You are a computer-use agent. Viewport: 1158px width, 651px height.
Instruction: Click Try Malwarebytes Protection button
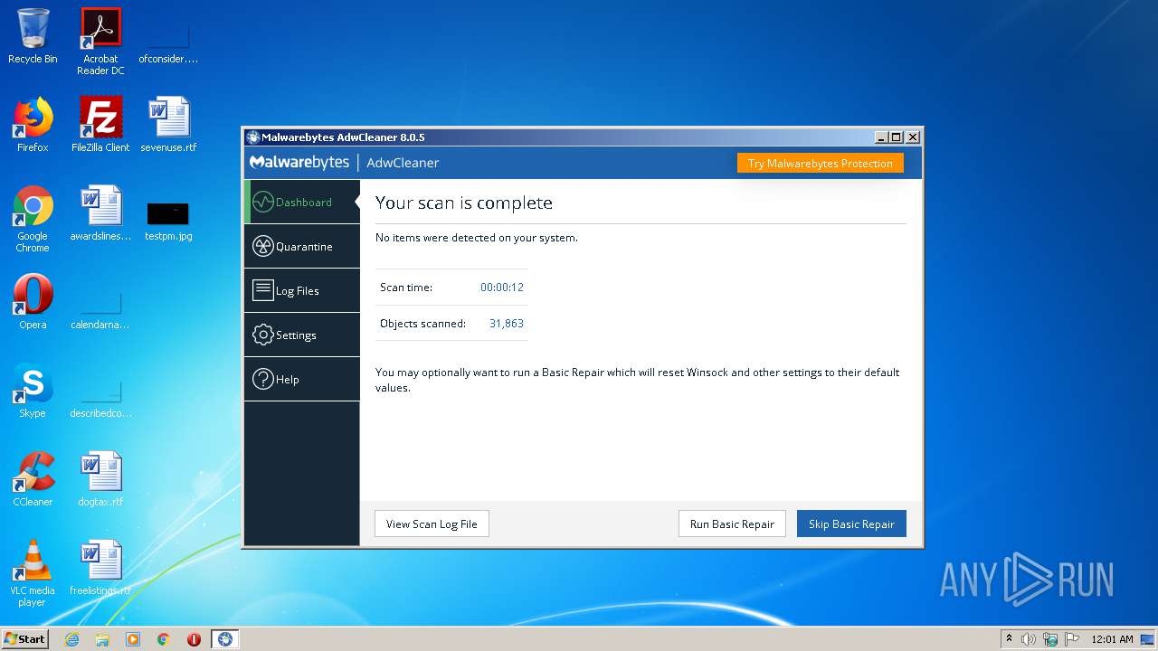(x=820, y=163)
